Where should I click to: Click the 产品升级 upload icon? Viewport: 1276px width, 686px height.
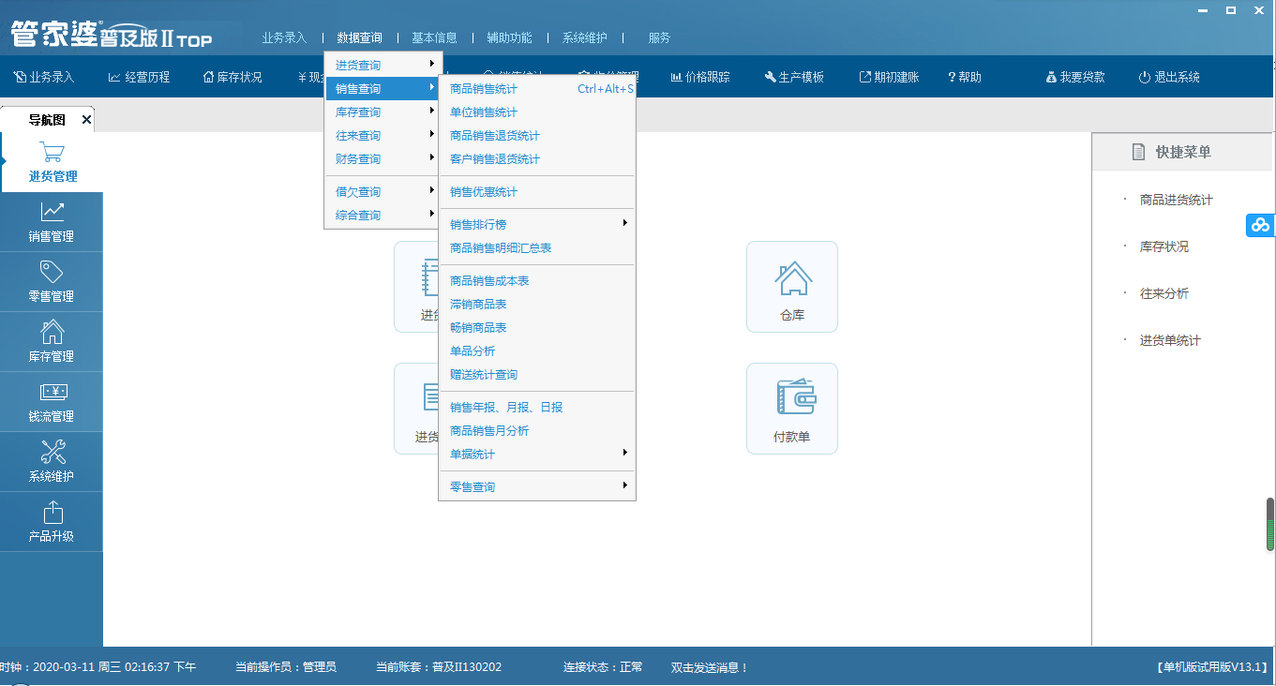[x=52, y=513]
